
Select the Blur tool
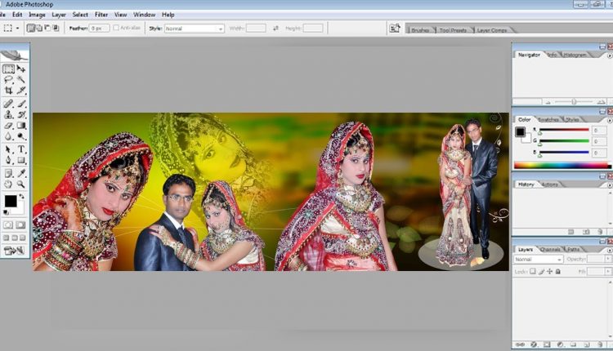tap(9, 136)
